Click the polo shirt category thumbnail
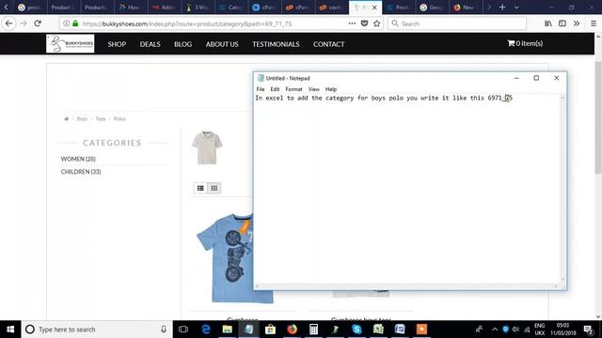 pos(207,147)
